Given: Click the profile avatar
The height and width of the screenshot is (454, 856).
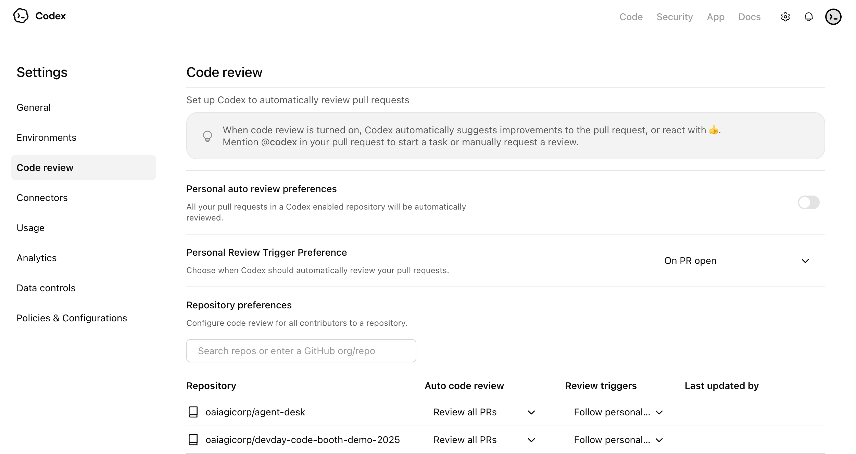Looking at the screenshot, I should 833,16.
